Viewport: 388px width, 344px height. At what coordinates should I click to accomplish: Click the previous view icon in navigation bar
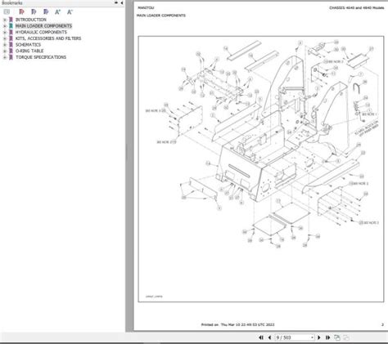click(x=337, y=337)
